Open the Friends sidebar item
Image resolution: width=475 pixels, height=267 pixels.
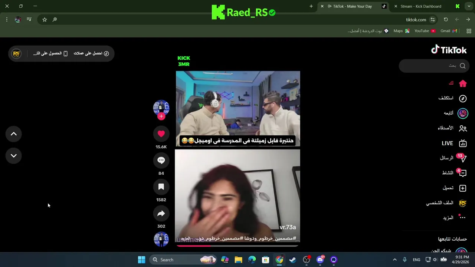452,128
